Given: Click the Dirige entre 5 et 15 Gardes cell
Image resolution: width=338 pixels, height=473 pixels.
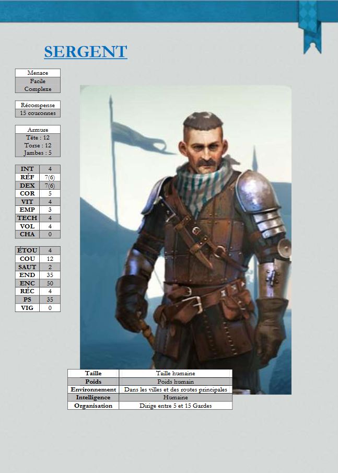Looking at the screenshot, I should click(176, 406).
